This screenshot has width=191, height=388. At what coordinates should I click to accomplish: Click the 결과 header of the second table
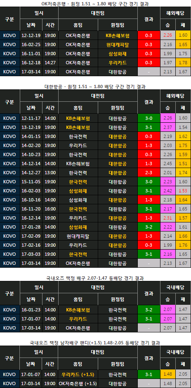(x=149, y=101)
